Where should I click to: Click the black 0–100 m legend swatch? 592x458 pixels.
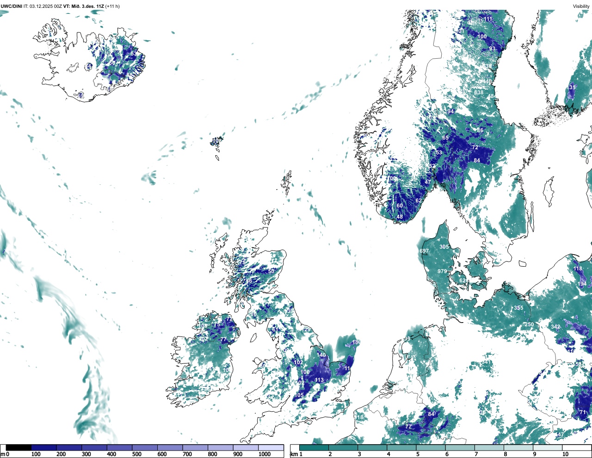[x=18, y=447]
